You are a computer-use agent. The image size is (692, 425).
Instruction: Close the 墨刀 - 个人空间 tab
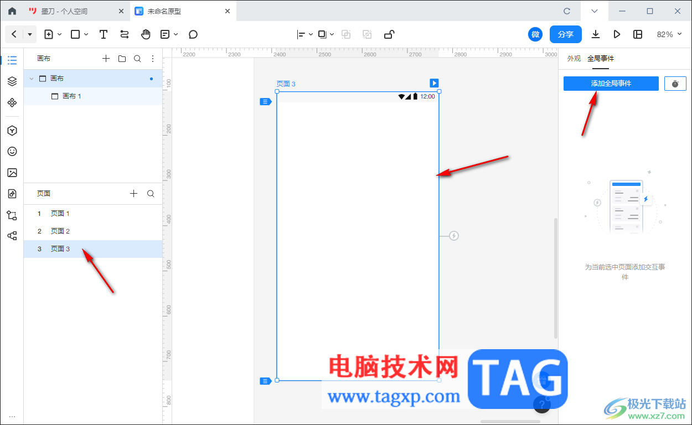[x=121, y=11]
